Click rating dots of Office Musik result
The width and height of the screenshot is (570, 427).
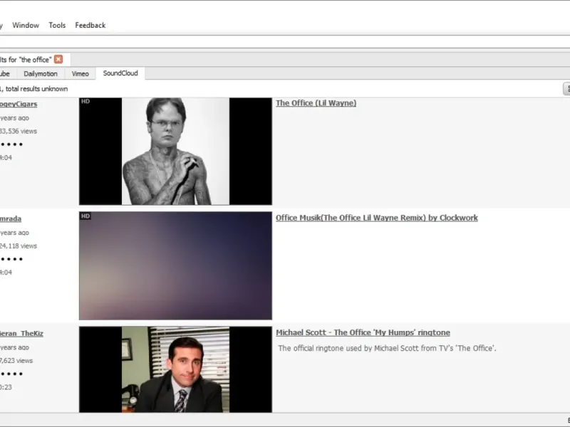click(x=11, y=259)
